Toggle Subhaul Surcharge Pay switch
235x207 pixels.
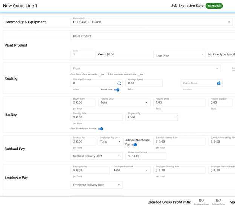tap(134, 145)
